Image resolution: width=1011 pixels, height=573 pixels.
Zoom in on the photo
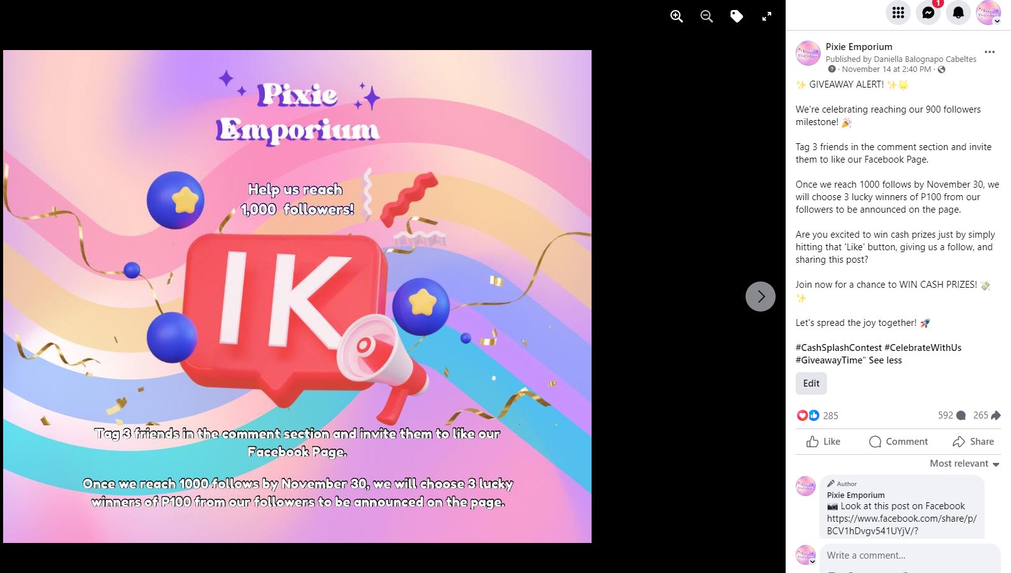677,16
